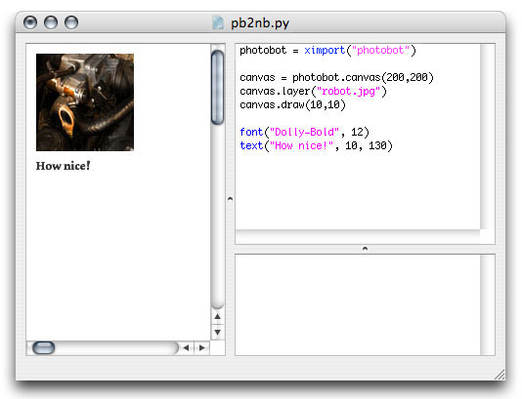Click the 'How nice!' text on canvas
Image resolution: width=522 pixels, height=399 pixels.
[x=63, y=166]
